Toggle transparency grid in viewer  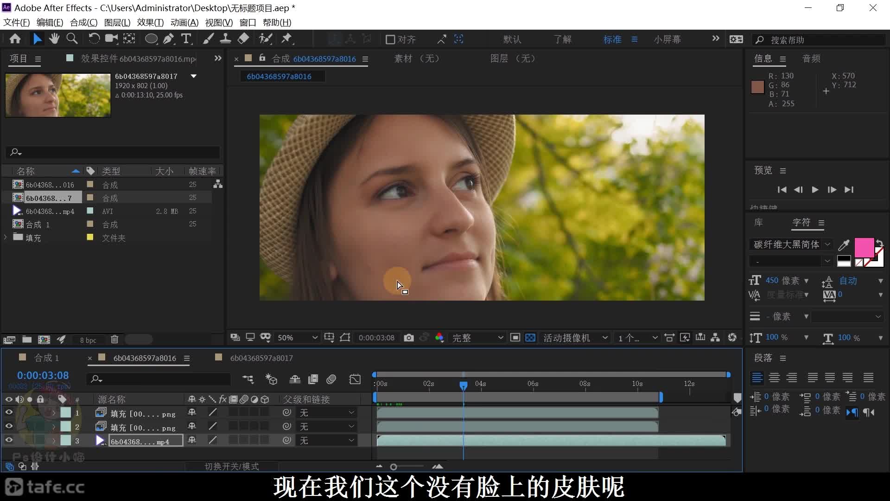click(x=530, y=338)
